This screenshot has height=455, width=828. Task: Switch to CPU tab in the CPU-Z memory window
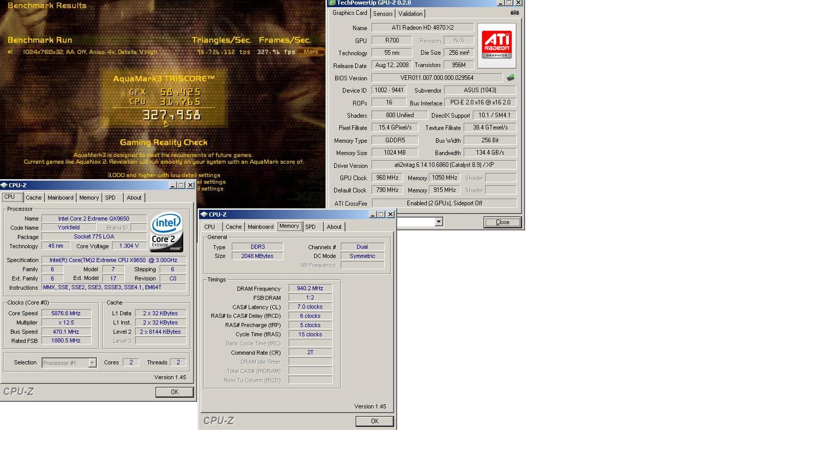pyautogui.click(x=210, y=227)
